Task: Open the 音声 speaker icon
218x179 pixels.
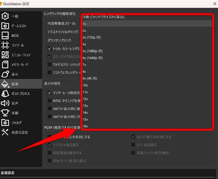Action: pos(5,103)
